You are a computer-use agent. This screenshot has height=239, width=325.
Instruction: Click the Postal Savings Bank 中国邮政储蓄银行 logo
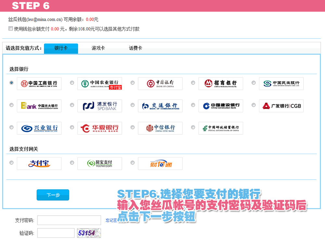pos(221,128)
